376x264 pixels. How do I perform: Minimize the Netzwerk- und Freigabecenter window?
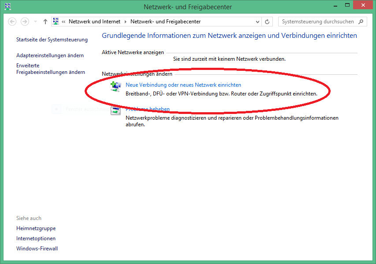click(335, 5)
